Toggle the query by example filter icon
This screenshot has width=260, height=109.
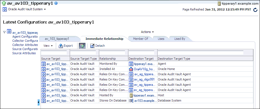coord(82,46)
